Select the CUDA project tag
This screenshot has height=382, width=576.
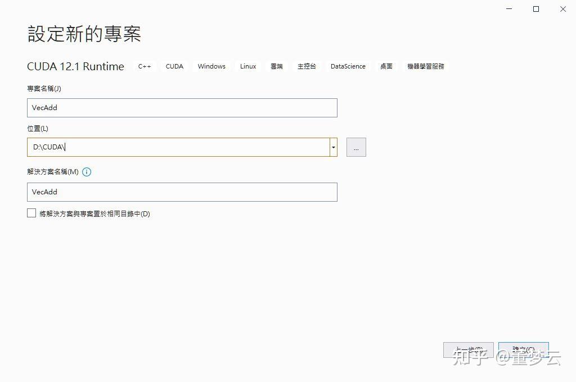pyautogui.click(x=174, y=66)
